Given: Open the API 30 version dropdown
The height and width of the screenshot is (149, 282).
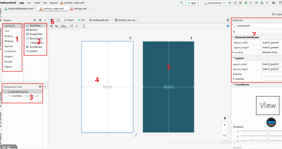Looking at the screenshot, I should tap(82, 20).
